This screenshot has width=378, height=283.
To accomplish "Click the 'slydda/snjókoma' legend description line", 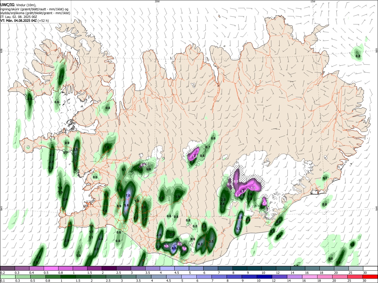I will [35, 13].
